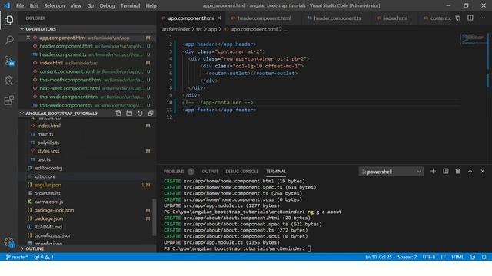
Task: Click breadcrumb app folder
Action: [x=212, y=29]
